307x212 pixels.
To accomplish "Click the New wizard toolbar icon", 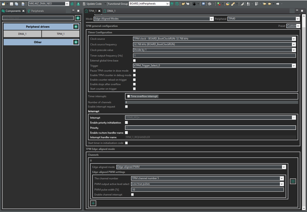I will 3,4.
